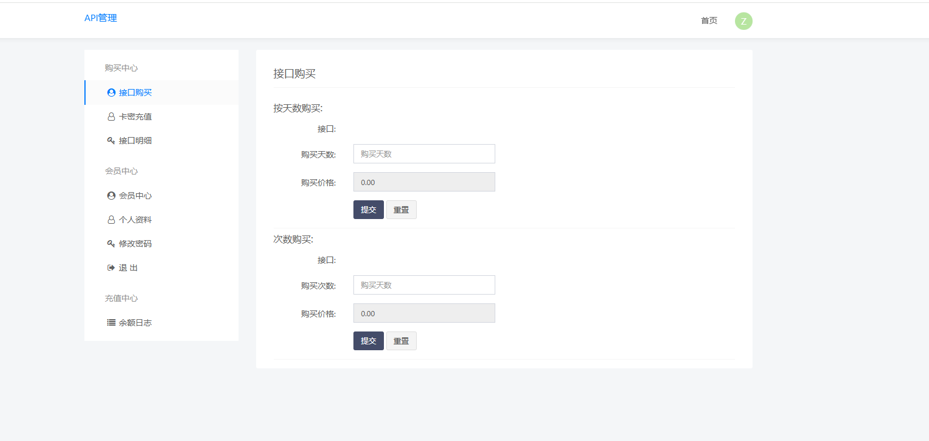This screenshot has width=929, height=441.
Task: Click the user icon beside 会员中心
Action: (111, 196)
